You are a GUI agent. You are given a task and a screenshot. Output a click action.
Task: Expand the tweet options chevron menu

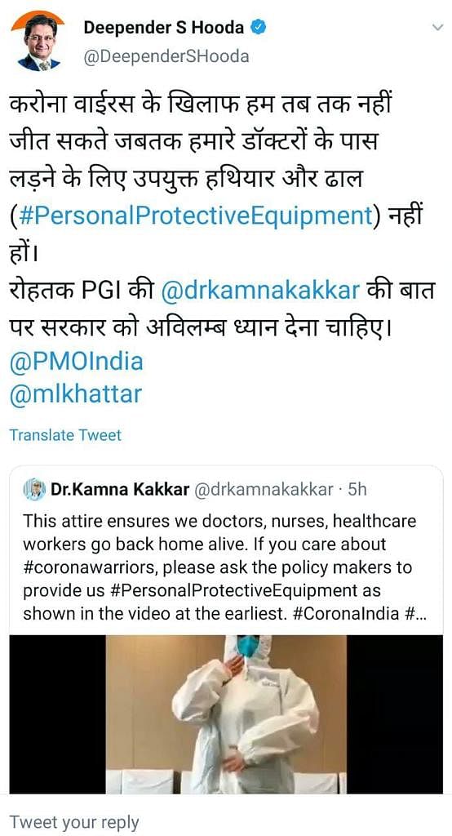coord(437,27)
